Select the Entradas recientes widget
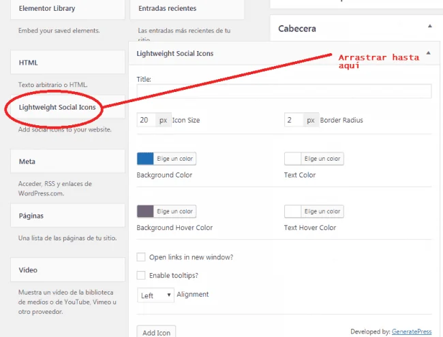This screenshot has width=443, height=337. 187,9
